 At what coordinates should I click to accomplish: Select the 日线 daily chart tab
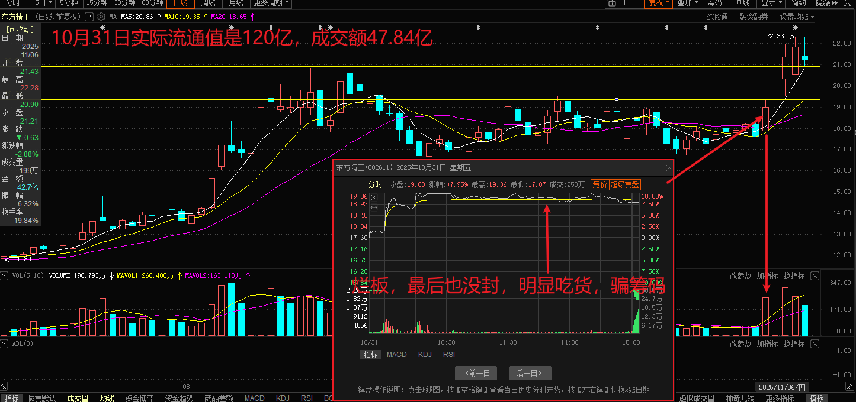(x=180, y=3)
